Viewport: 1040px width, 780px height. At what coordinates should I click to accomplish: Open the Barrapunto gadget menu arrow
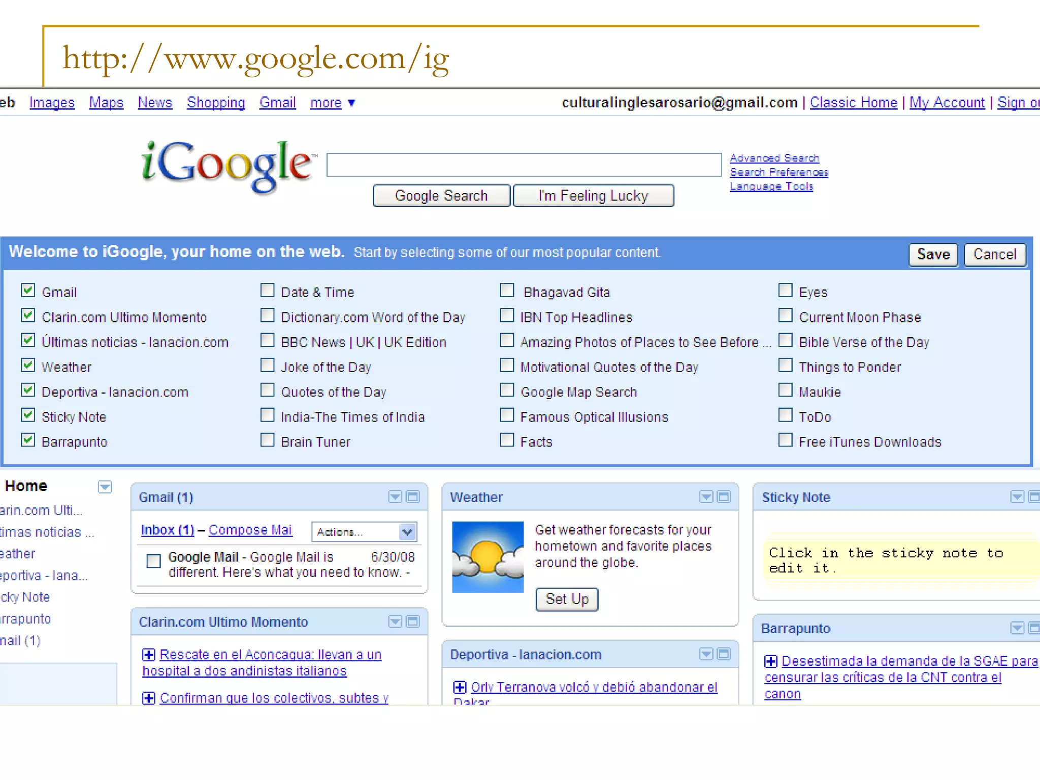1017,628
